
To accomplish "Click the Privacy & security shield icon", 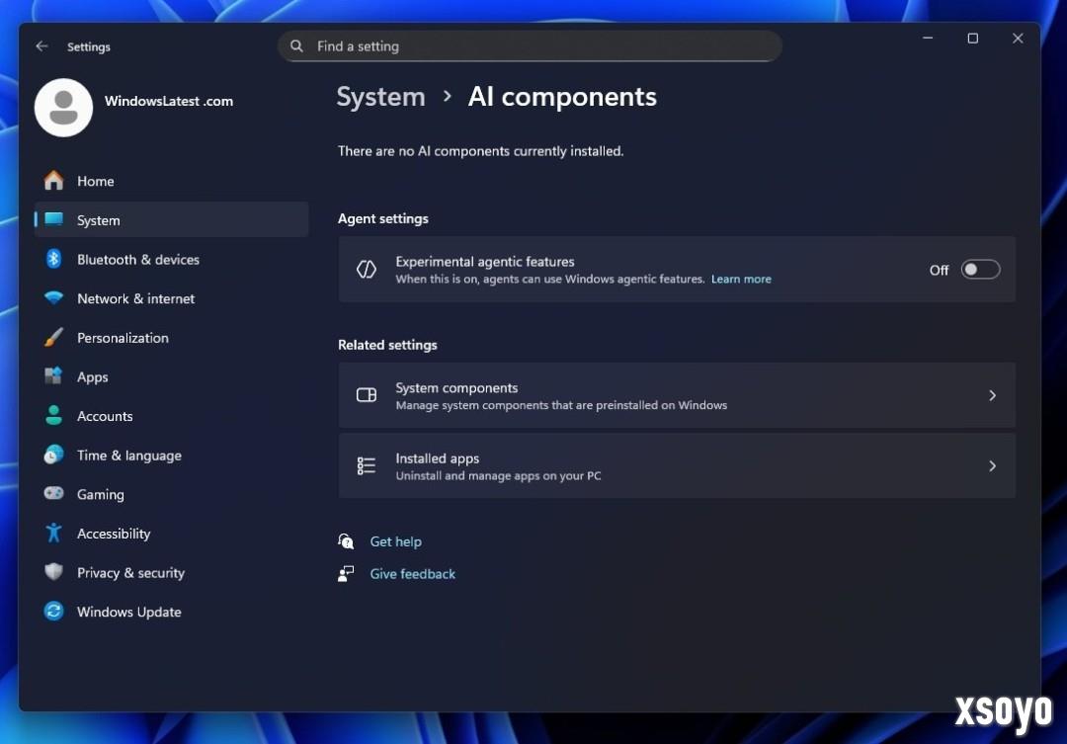I will (x=53, y=573).
